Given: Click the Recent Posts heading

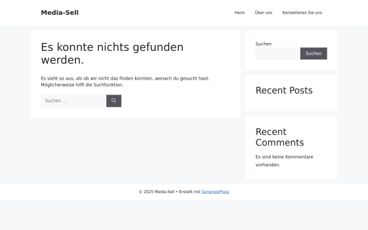Looking at the screenshot, I should [x=284, y=91].
